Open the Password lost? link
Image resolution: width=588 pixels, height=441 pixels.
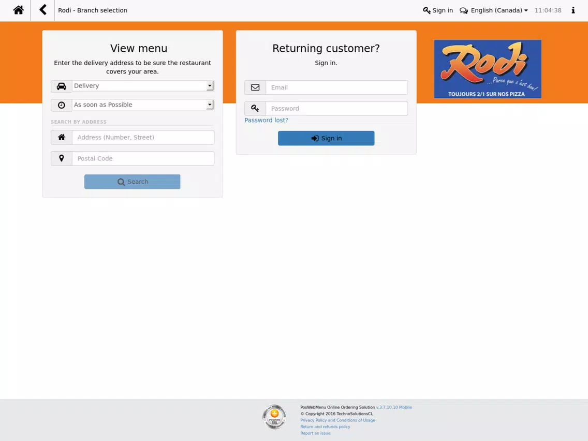pos(266,120)
